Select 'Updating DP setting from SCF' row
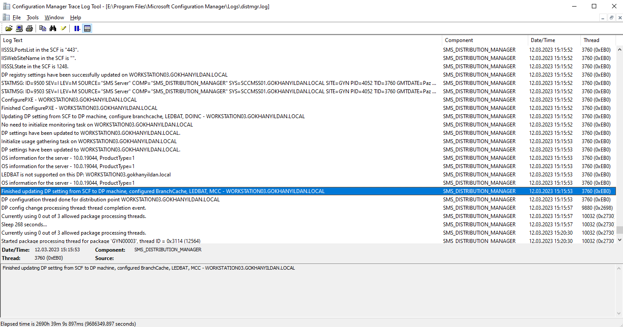The image size is (623, 327). point(308,116)
